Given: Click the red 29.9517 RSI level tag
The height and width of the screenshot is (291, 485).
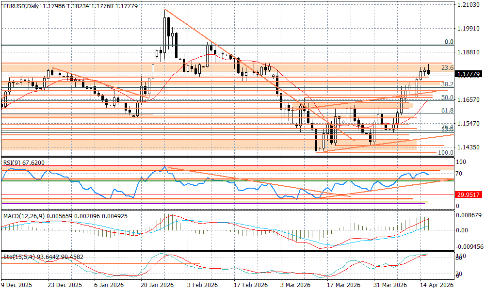Looking at the screenshot, I should click(468, 194).
